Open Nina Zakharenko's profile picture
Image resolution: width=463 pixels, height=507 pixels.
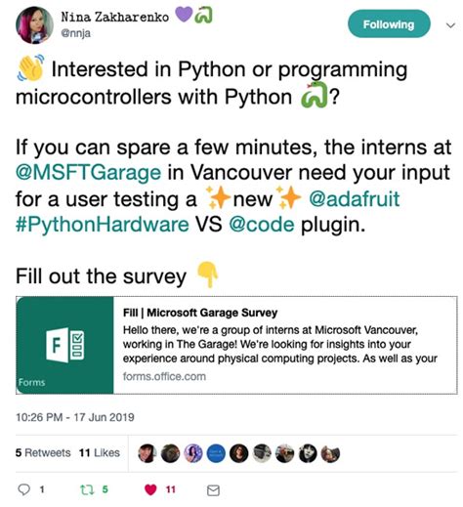pyautogui.click(x=34, y=24)
